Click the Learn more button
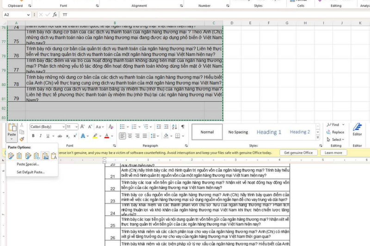Viewport: 370px width, 246px height. click(333, 153)
